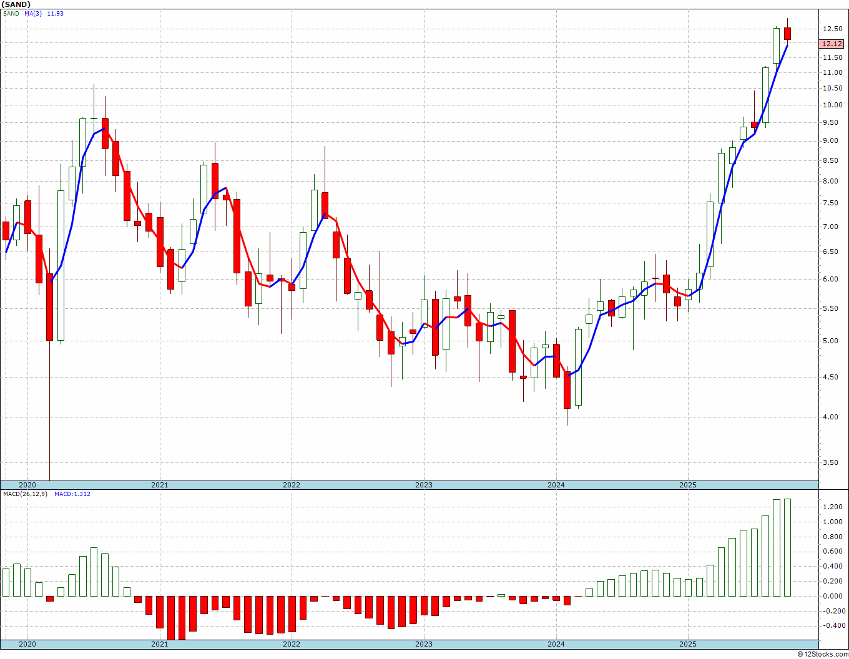This screenshot has width=849, height=659.
Task: Click the "(SAND)" chart title
Action: tap(16, 4)
